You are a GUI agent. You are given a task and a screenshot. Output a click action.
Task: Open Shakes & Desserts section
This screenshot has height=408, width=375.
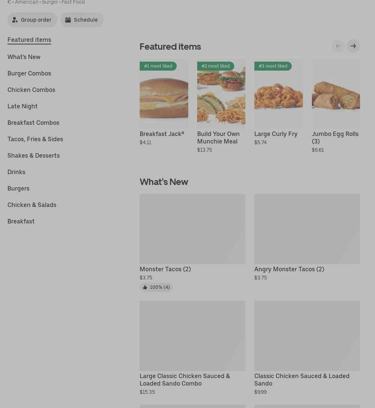tap(34, 155)
